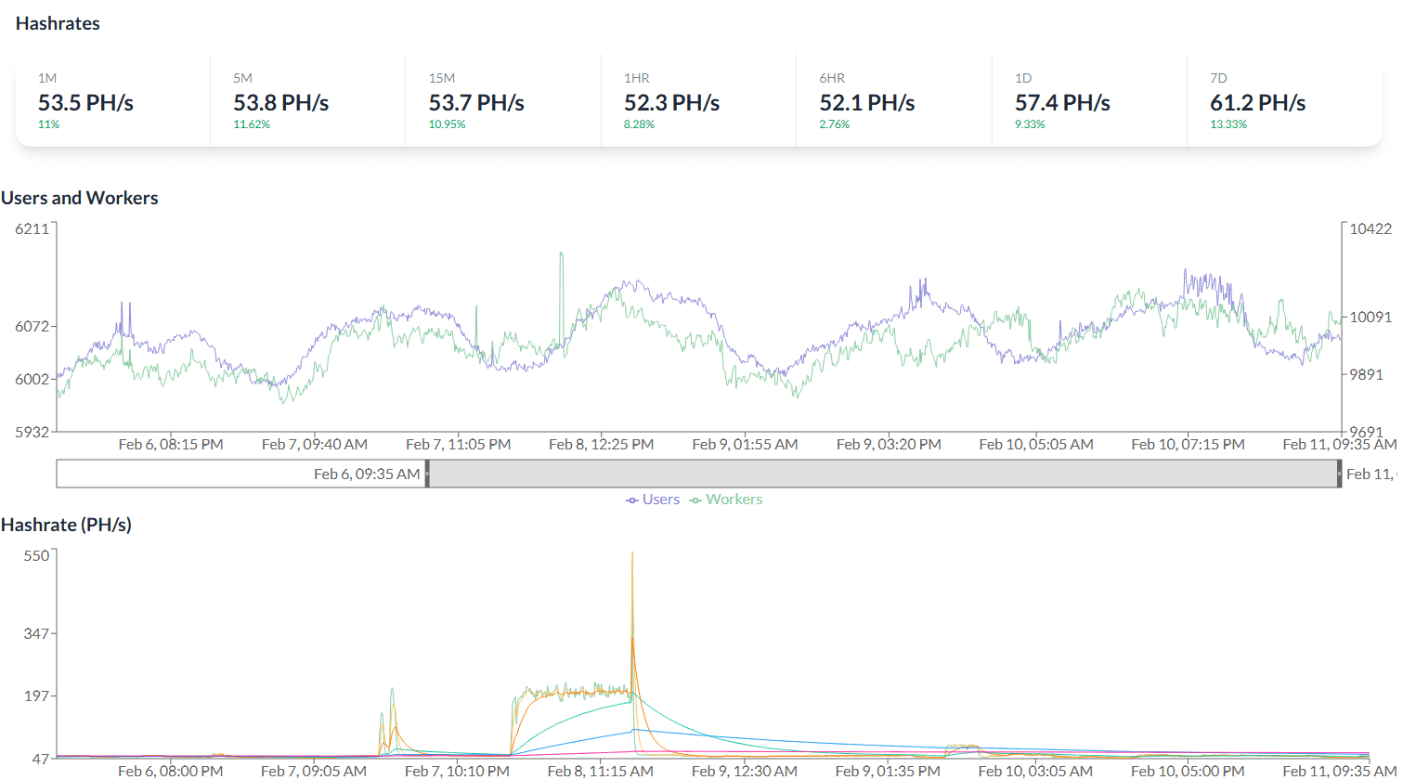The image size is (1403, 780).
Task: Click the Users legend line marker icon
Action: 632,500
